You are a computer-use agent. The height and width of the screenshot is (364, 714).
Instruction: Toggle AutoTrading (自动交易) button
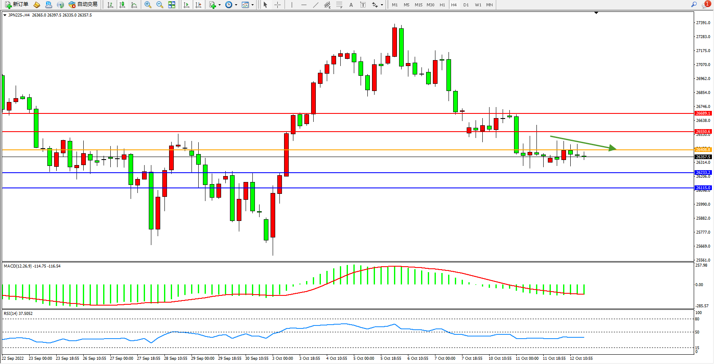point(83,5)
